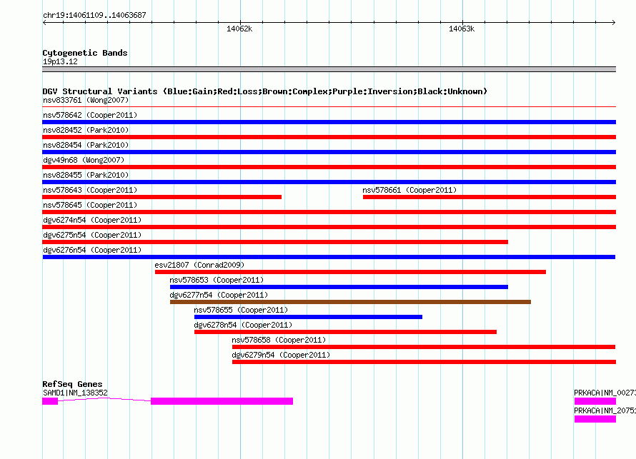Select the large SAMD1 magenta exon block
The height and width of the screenshot is (459, 636).
(x=222, y=401)
